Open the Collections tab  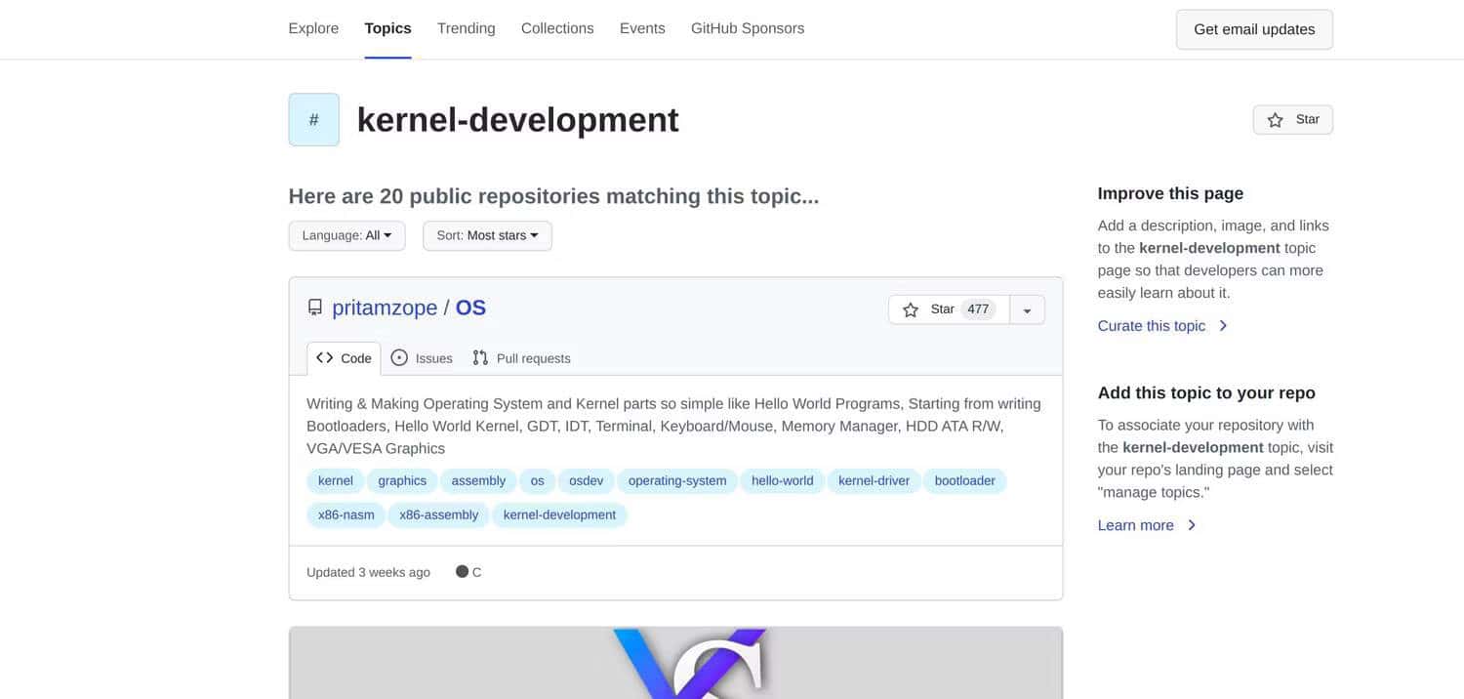tap(557, 28)
